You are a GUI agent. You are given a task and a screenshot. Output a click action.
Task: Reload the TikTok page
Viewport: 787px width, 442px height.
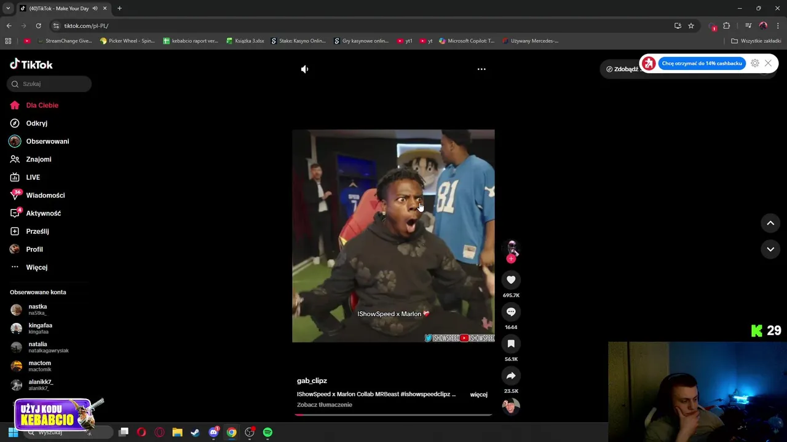click(x=38, y=26)
